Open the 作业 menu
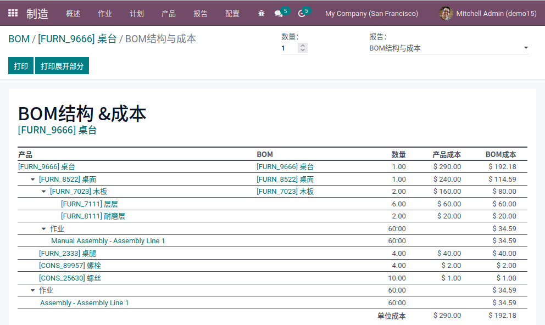This screenshot has height=325, width=545. pos(104,14)
